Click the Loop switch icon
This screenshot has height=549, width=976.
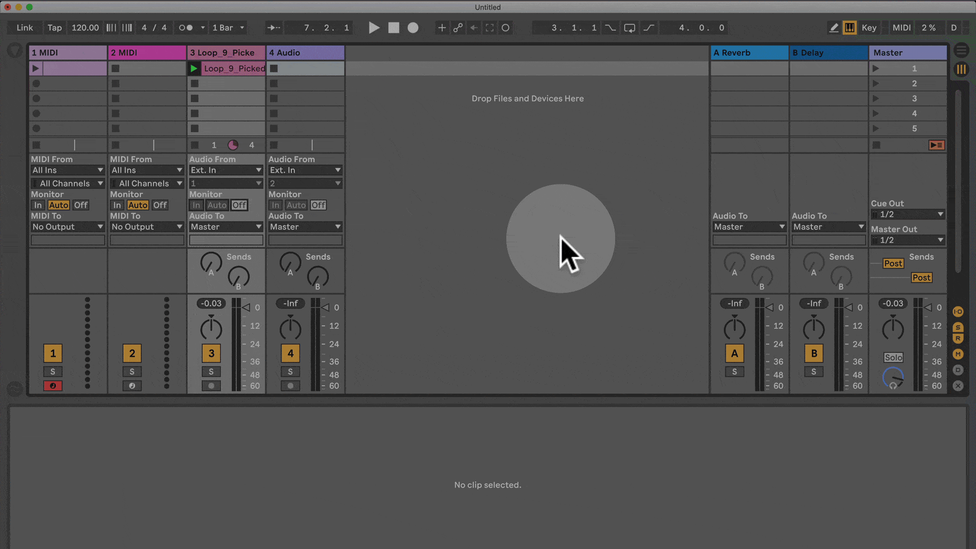629,28
